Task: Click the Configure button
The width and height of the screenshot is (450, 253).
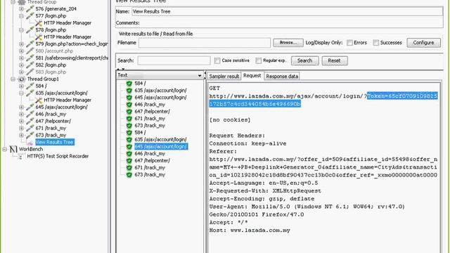Action: pyautogui.click(x=423, y=43)
